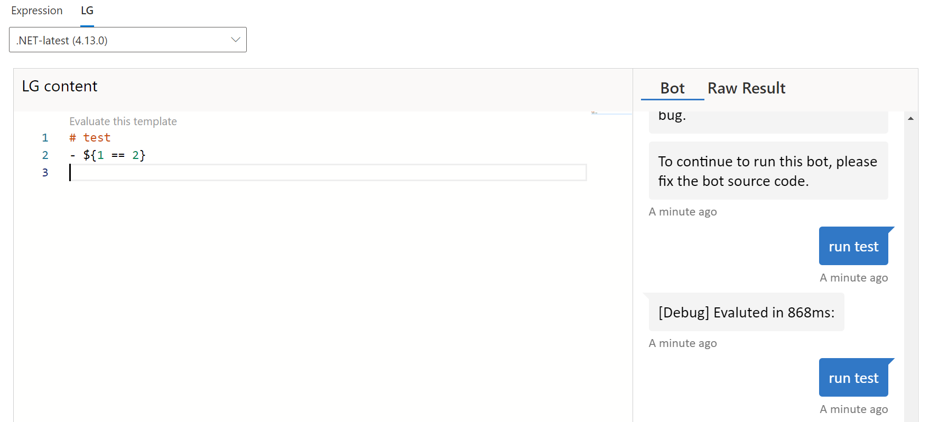Click the upper 'run test' message bubble
The width and height of the screenshot is (929, 422).
pos(853,246)
